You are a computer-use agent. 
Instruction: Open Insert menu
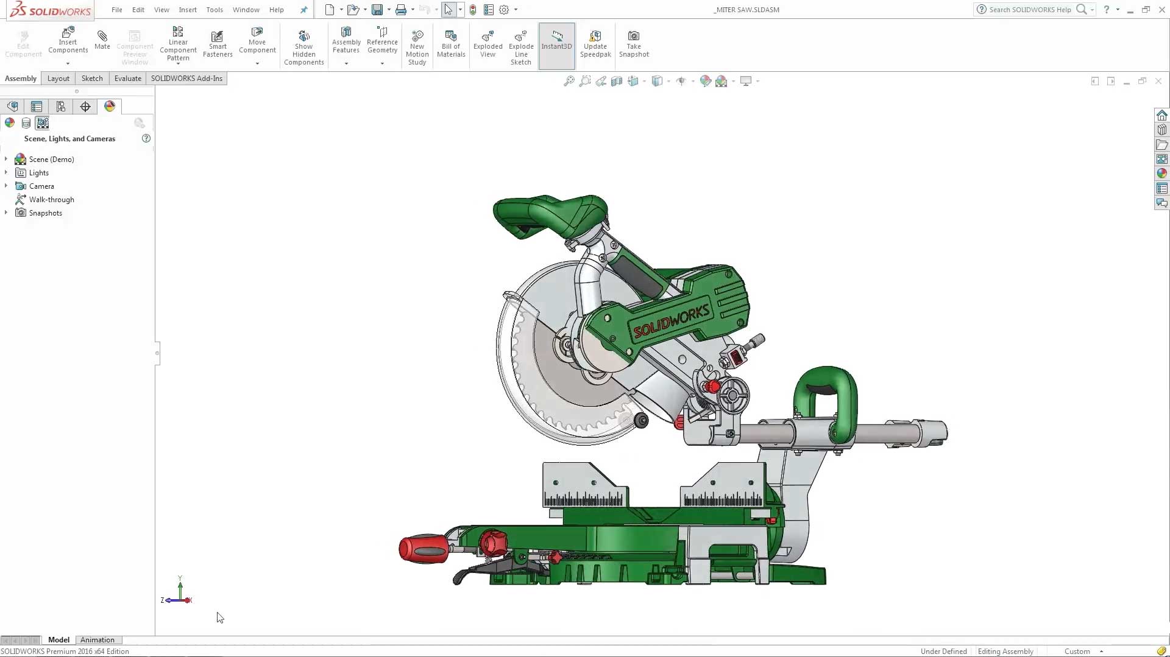coord(188,10)
